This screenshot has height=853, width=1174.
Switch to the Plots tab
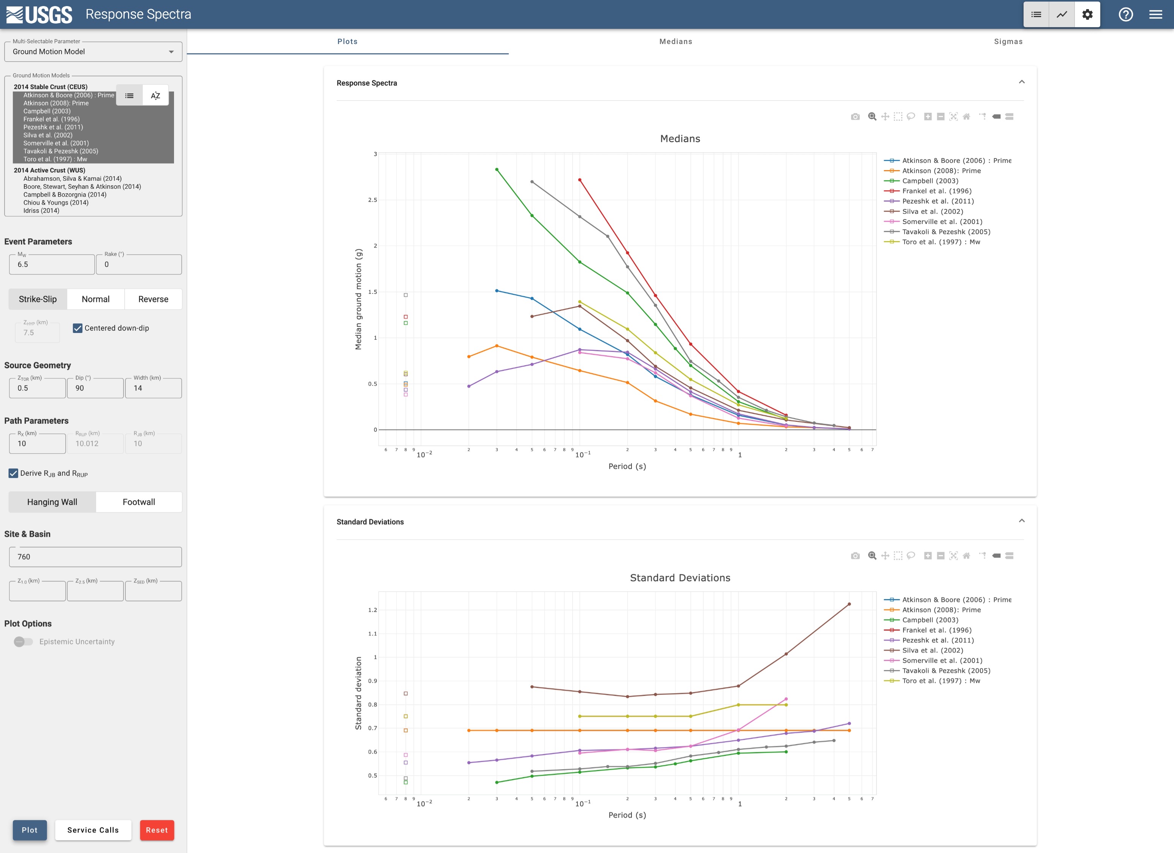tap(347, 41)
